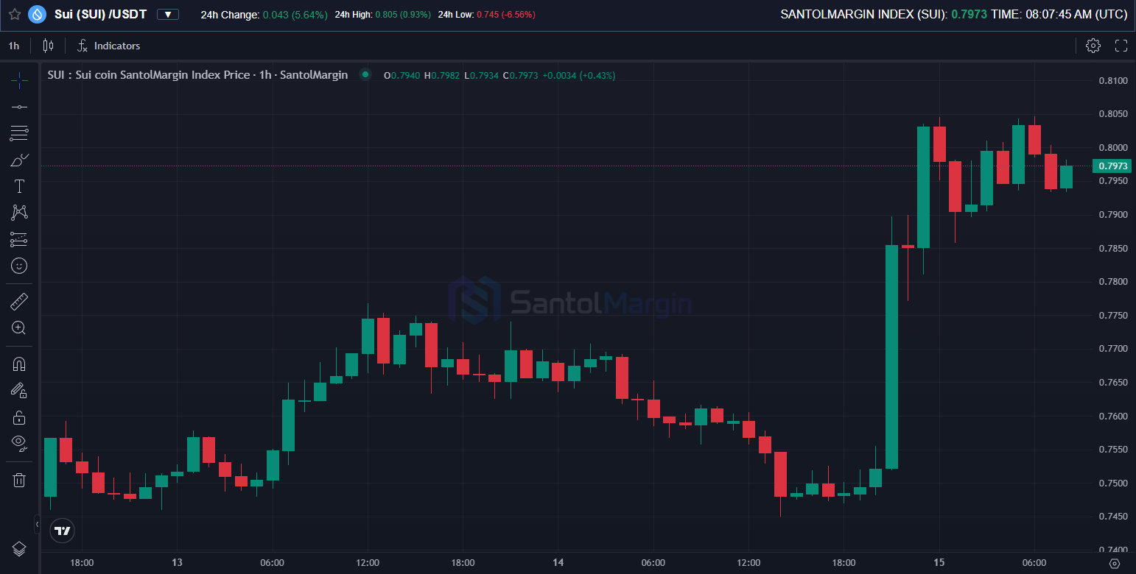
Task: Click the current price label 0.7973
Action: coord(1112,166)
